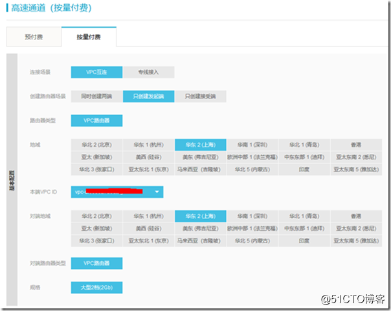The width and height of the screenshot is (391, 311).
Task: Pick 中东东部 1 (迪拜) in 地域 section
Action: 304,157
